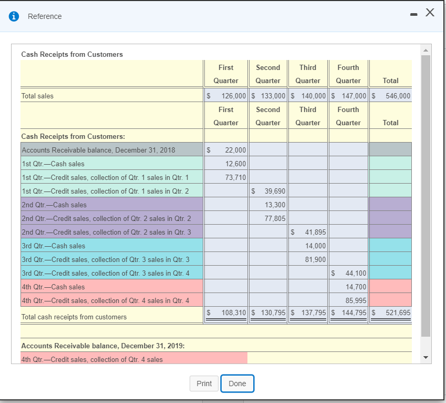Minimize the Reference dialog
The width and height of the screenshot is (446, 403).
(413, 15)
